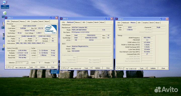The image size is (181, 96).
Task: Switch to CPU tab in right window
Action: click(x=119, y=23)
